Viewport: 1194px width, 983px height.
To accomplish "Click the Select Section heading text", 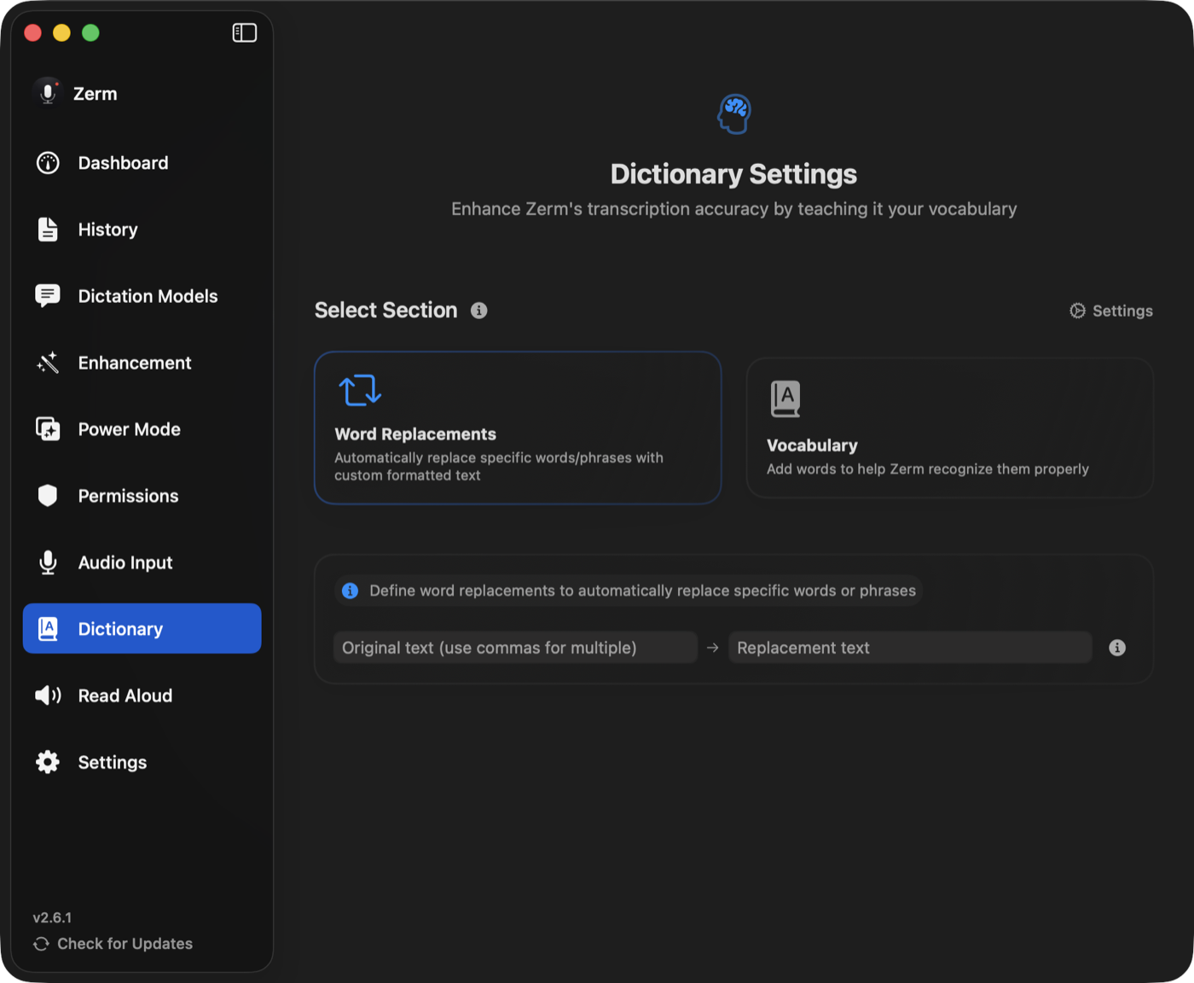I will click(385, 310).
